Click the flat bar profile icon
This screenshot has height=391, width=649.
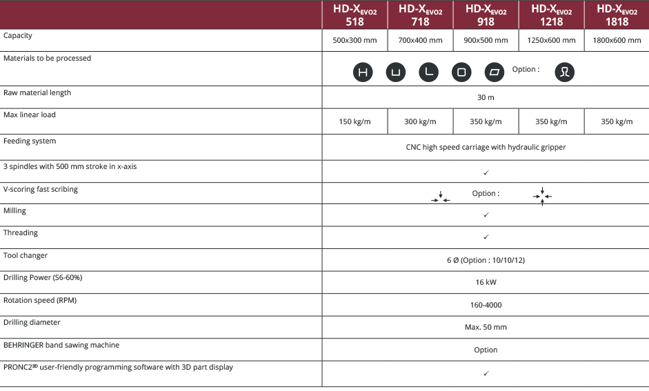[495, 72]
